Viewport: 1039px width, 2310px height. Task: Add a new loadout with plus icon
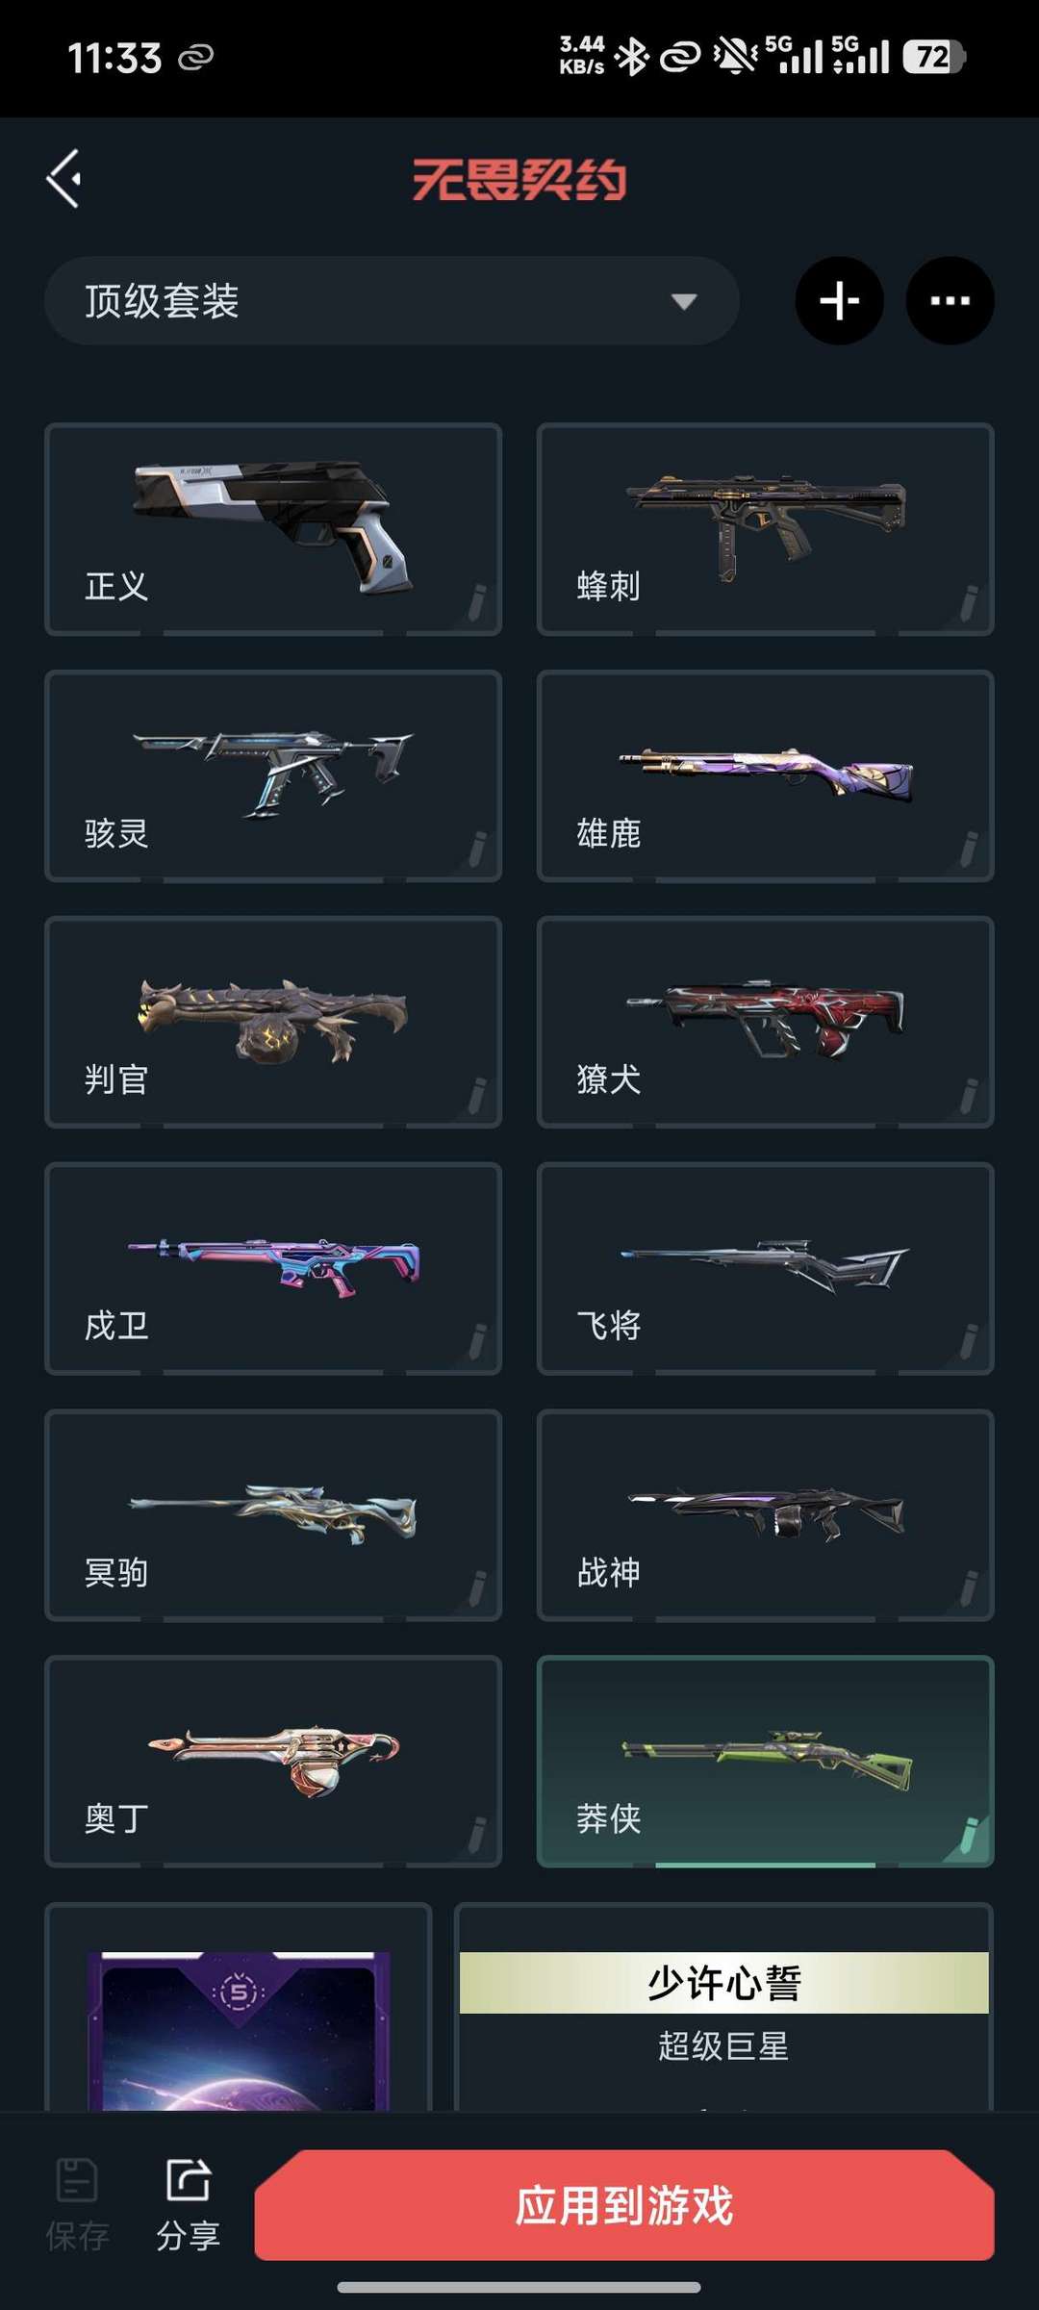pos(839,301)
